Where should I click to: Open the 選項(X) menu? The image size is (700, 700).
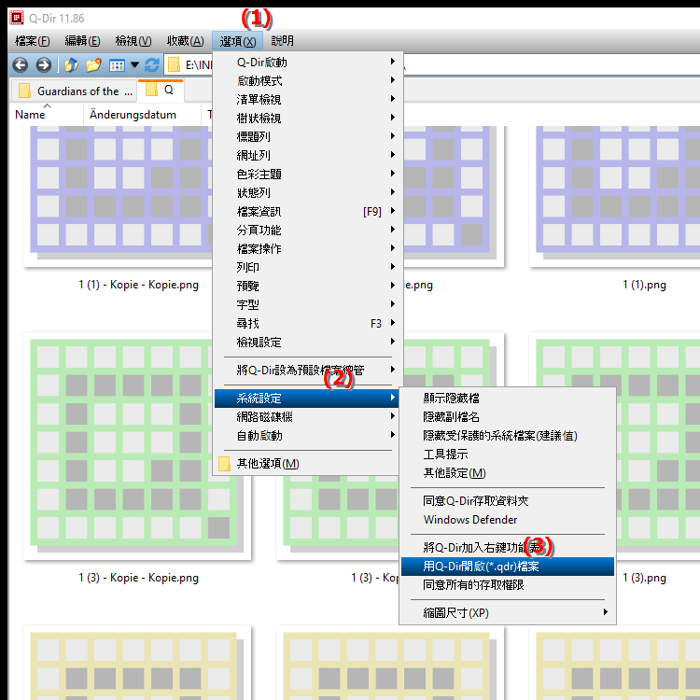pyautogui.click(x=237, y=41)
